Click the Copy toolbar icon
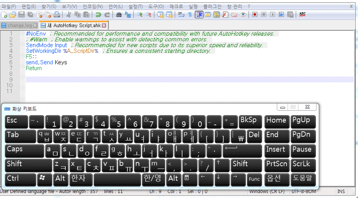358x198 pixels. tap(78, 15)
